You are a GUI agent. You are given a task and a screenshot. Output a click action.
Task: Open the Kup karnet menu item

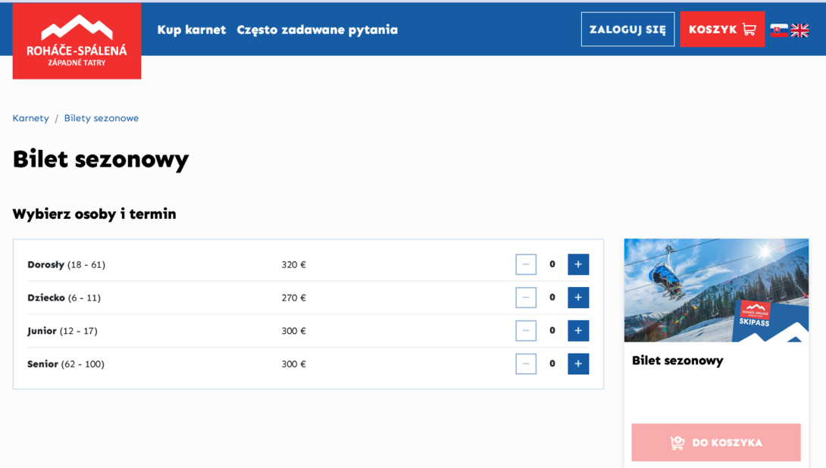(192, 30)
